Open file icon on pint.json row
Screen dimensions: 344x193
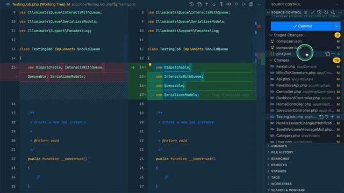coord(327,54)
